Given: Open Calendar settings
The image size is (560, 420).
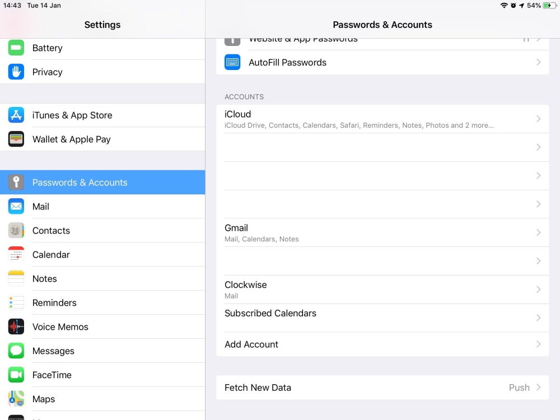Looking at the screenshot, I should [x=102, y=254].
